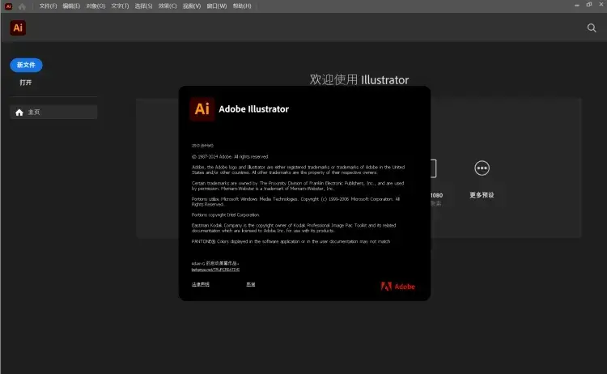Click the small Ai app icon in title bar
This screenshot has height=374, width=607.
click(x=8, y=6)
